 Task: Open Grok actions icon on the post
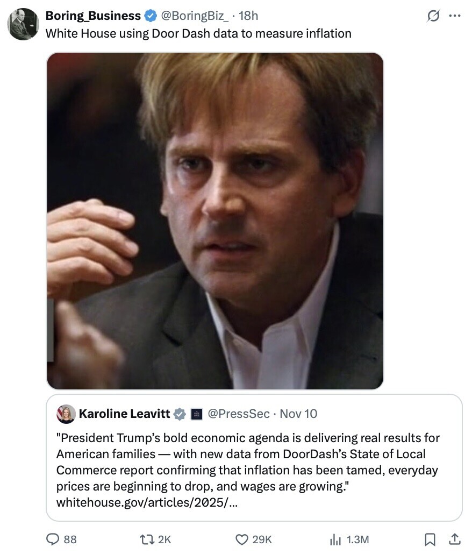(433, 16)
